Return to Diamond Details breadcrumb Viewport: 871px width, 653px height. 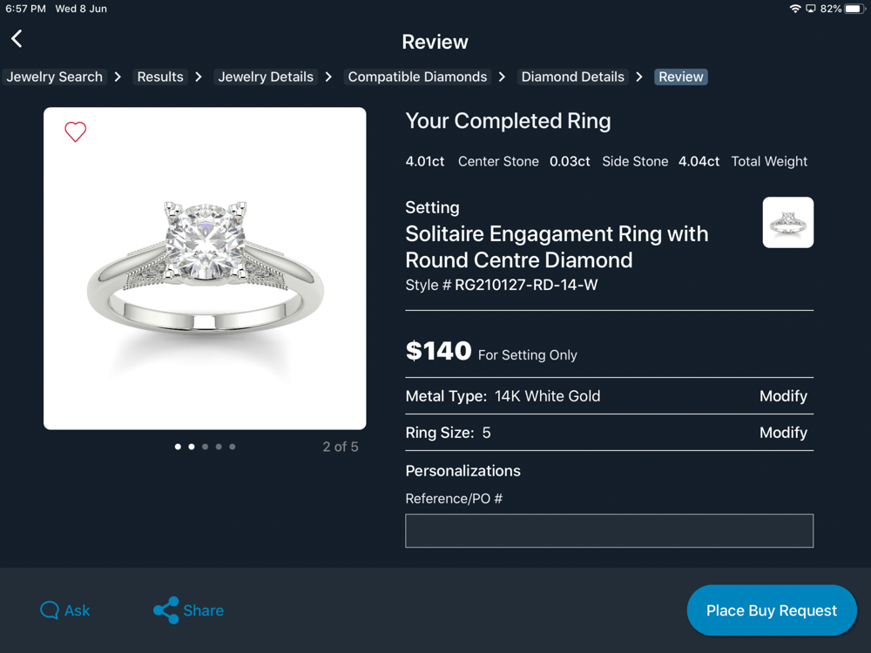click(572, 77)
